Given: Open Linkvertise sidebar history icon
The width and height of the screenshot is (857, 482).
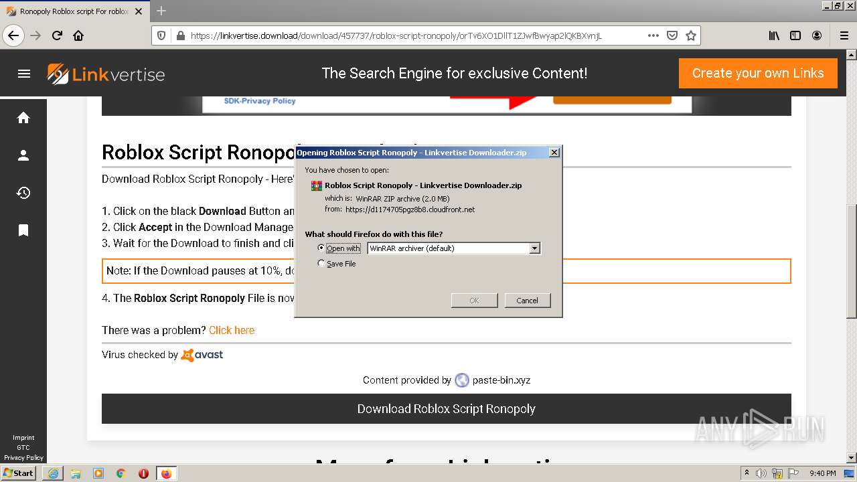Looking at the screenshot, I should pos(23,193).
